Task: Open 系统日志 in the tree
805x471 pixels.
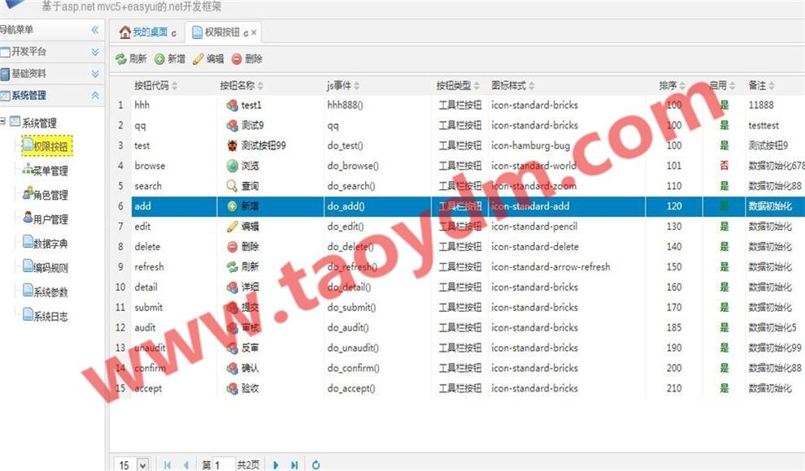Action: [x=46, y=316]
